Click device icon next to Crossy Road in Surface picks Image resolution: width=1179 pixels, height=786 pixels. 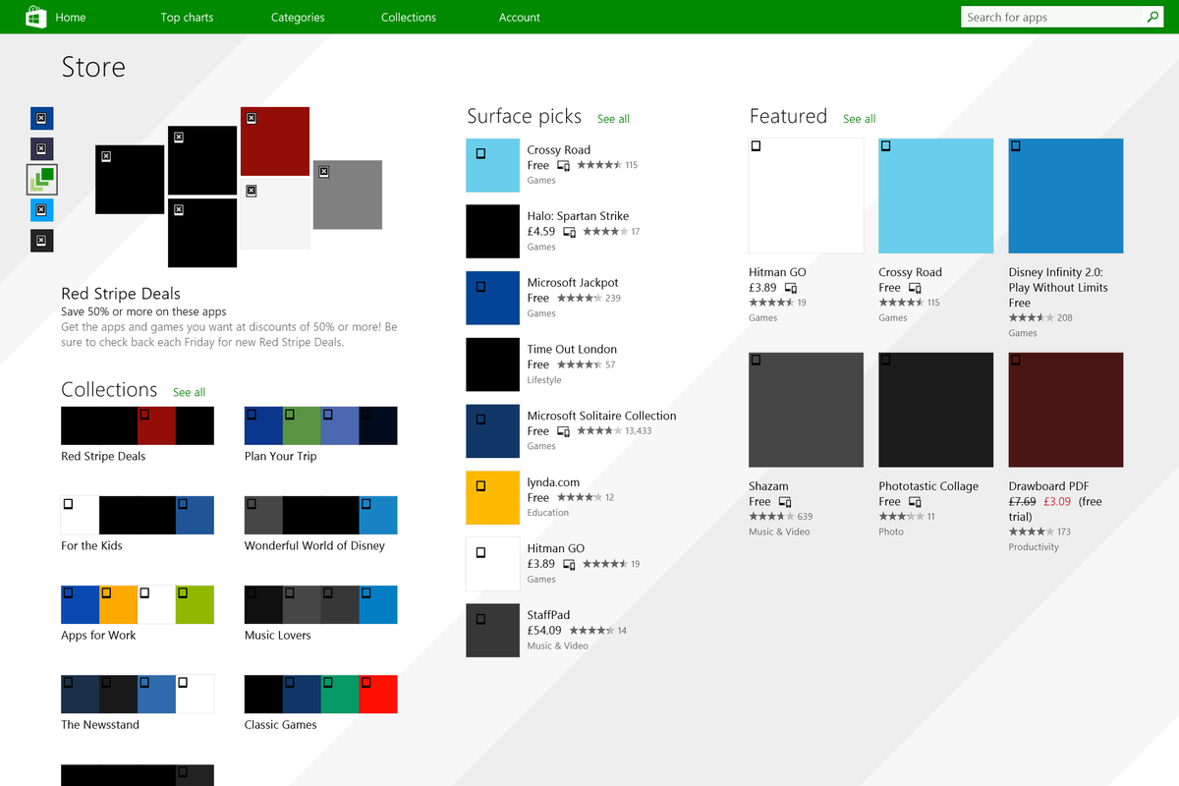[x=564, y=165]
